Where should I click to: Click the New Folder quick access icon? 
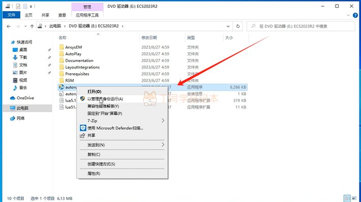coord(25,7)
